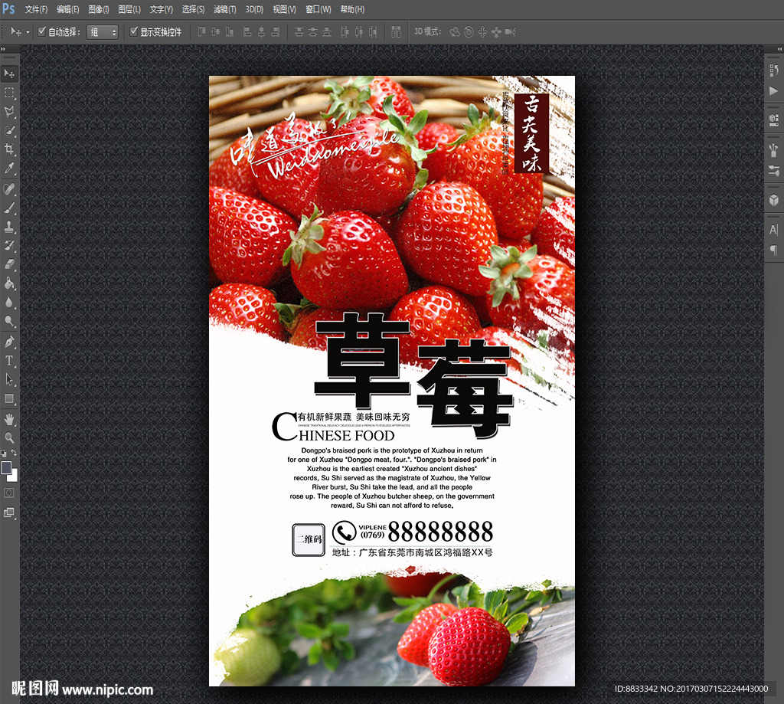Expand the left toolbox double-arrow
This screenshot has width=784, height=704.
point(3,49)
